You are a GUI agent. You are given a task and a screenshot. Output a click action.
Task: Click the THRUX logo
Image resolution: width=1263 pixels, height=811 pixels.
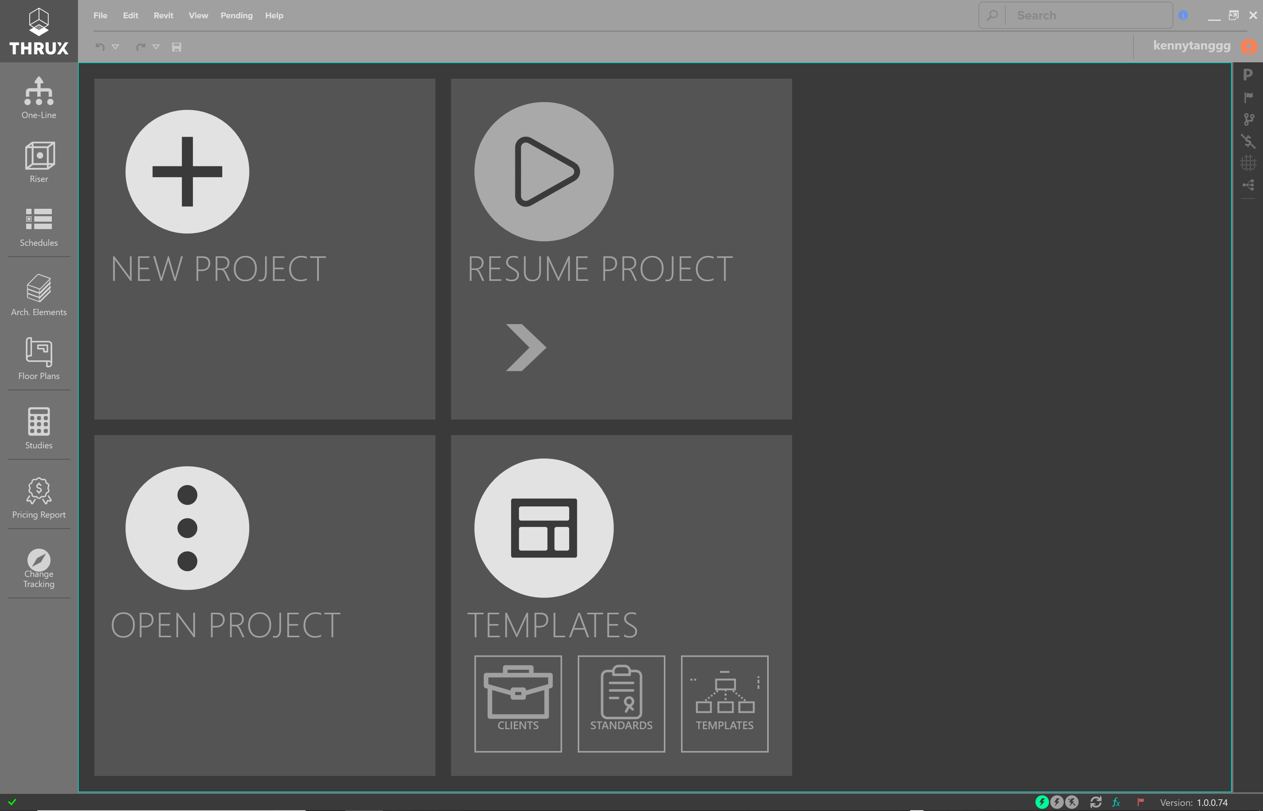(39, 31)
